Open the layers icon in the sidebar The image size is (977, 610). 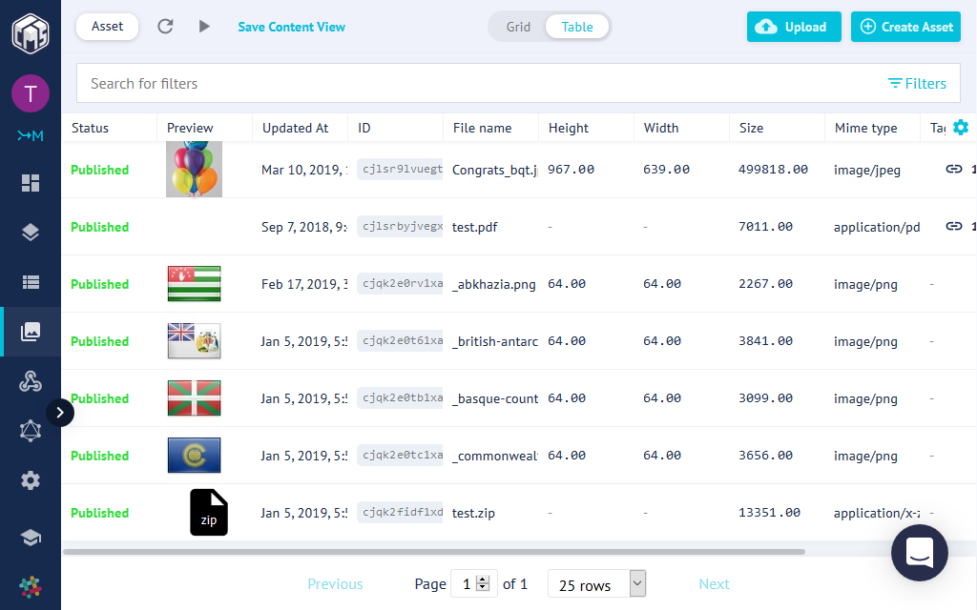[x=31, y=233]
